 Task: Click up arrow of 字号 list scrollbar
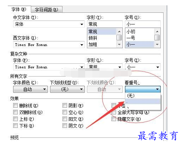(x=157, y=32)
